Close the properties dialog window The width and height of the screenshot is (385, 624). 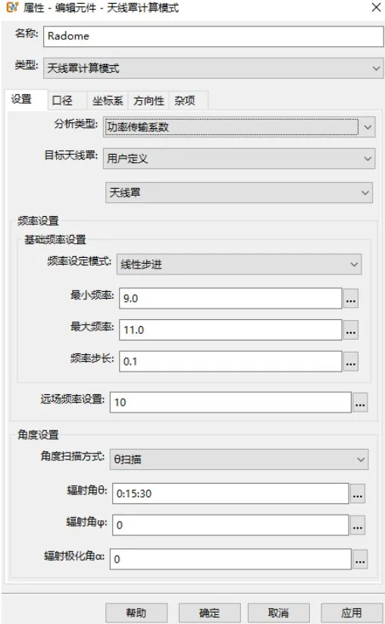pos(376,8)
